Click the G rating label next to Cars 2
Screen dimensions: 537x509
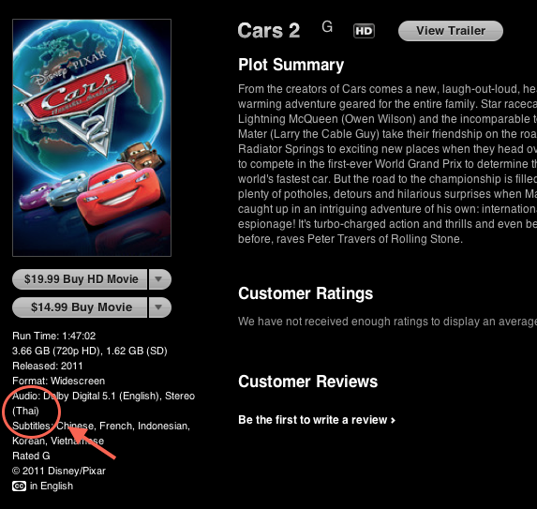click(x=327, y=27)
